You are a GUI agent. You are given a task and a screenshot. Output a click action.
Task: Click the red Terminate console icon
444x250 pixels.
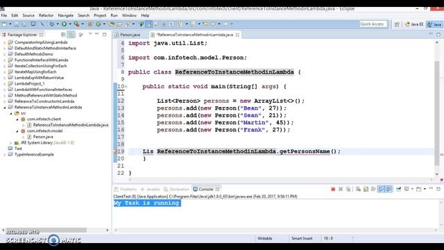[x=333, y=189]
